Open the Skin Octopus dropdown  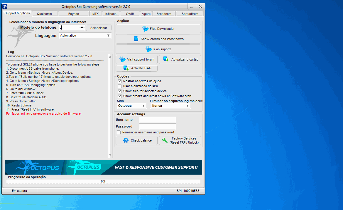click(143, 106)
